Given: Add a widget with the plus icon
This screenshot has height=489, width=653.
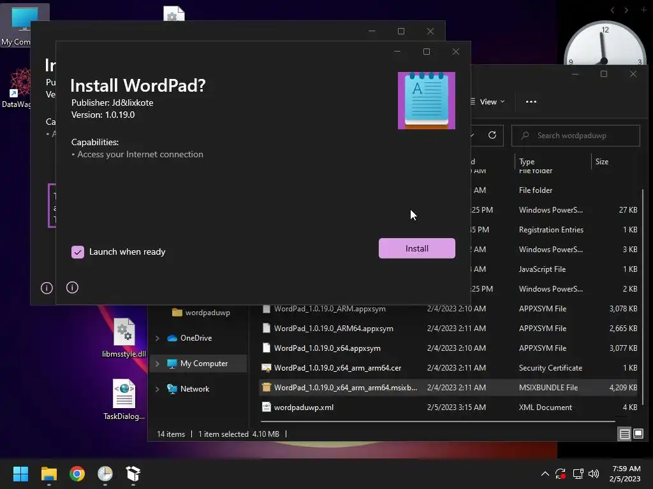Looking at the screenshot, I should point(643,10).
